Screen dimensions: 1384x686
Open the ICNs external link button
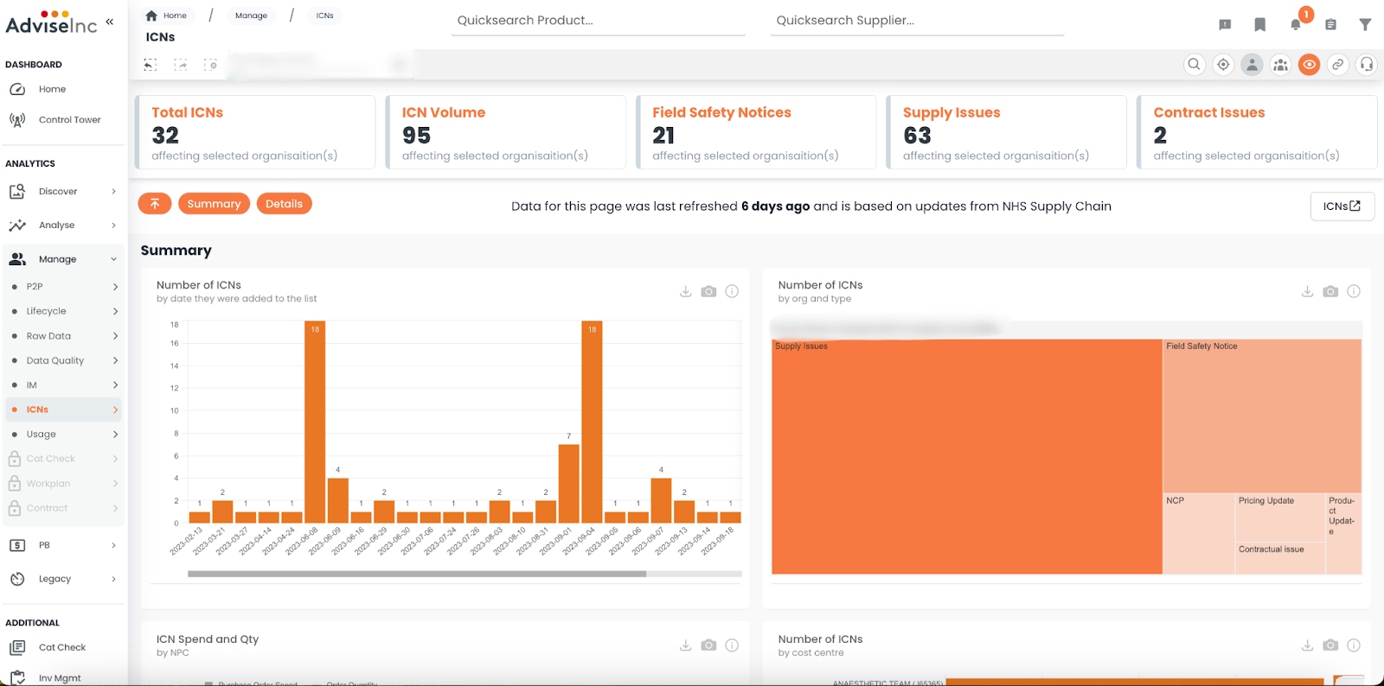[x=1342, y=206]
